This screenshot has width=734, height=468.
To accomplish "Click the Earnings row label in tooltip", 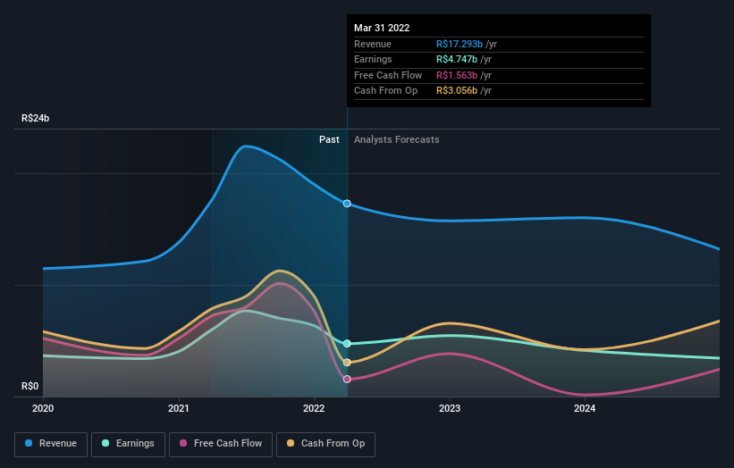I will (373, 59).
